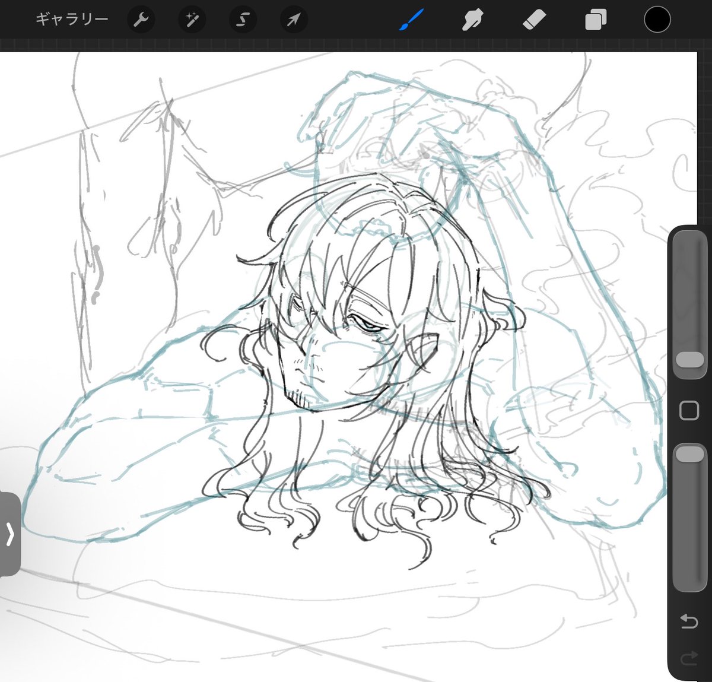Viewport: 712px width, 682px height.
Task: Click the brush size slider handle
Action: click(x=689, y=360)
